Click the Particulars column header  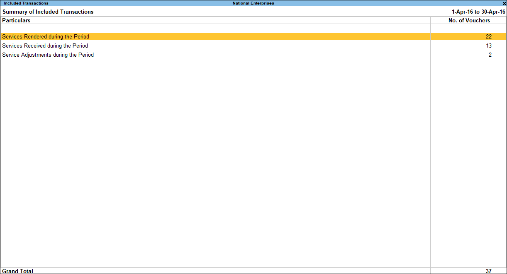pos(16,20)
